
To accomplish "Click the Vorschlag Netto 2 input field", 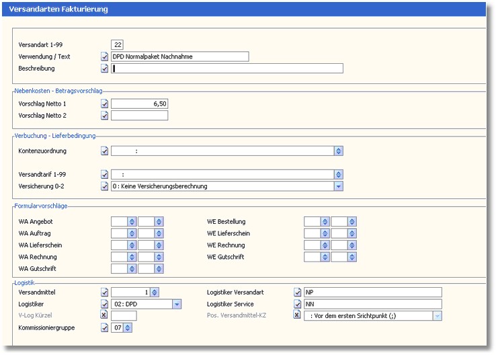I will [139, 116].
